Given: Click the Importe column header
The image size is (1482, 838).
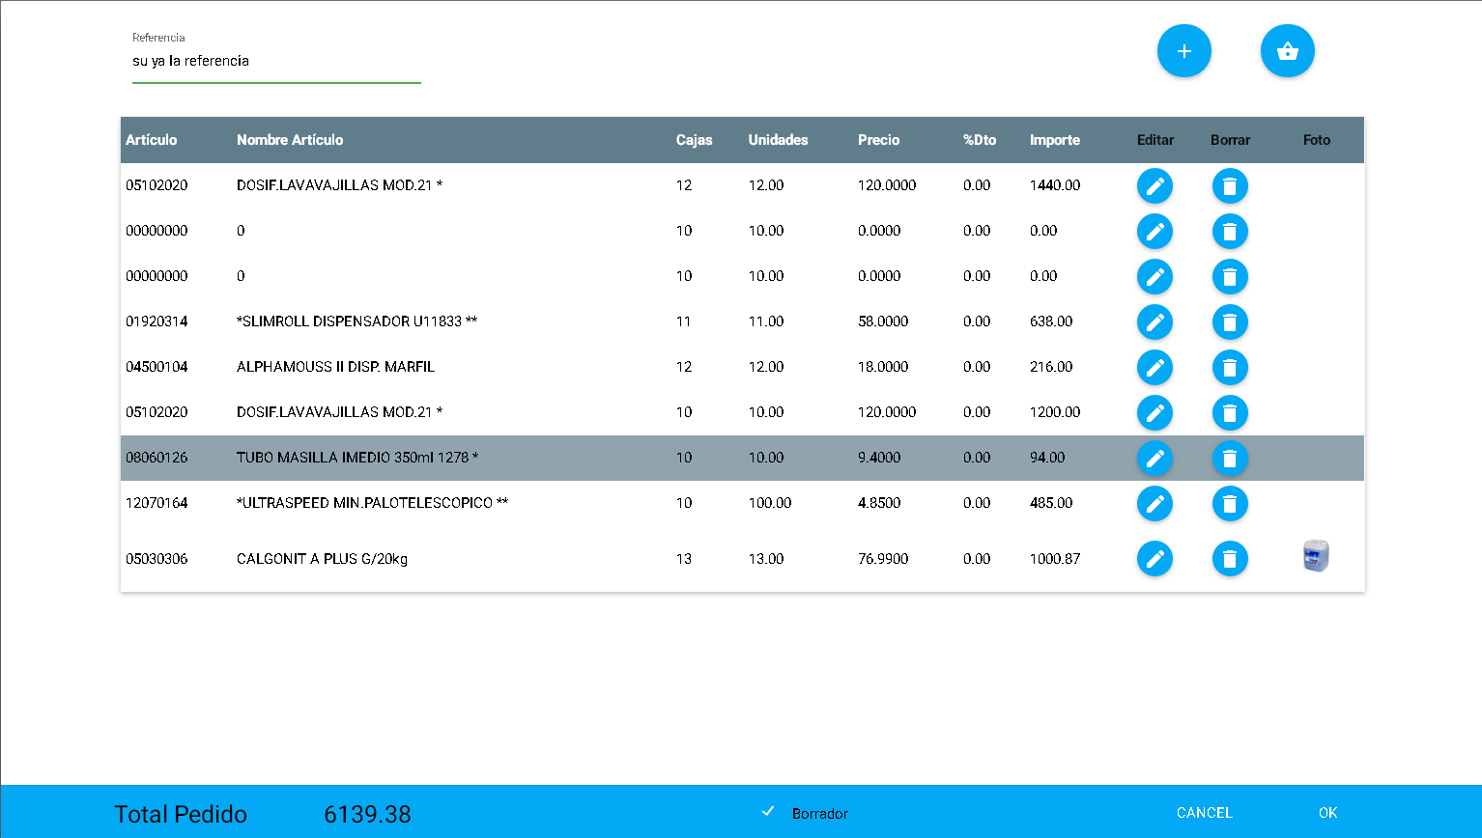Looking at the screenshot, I should click(x=1055, y=140).
